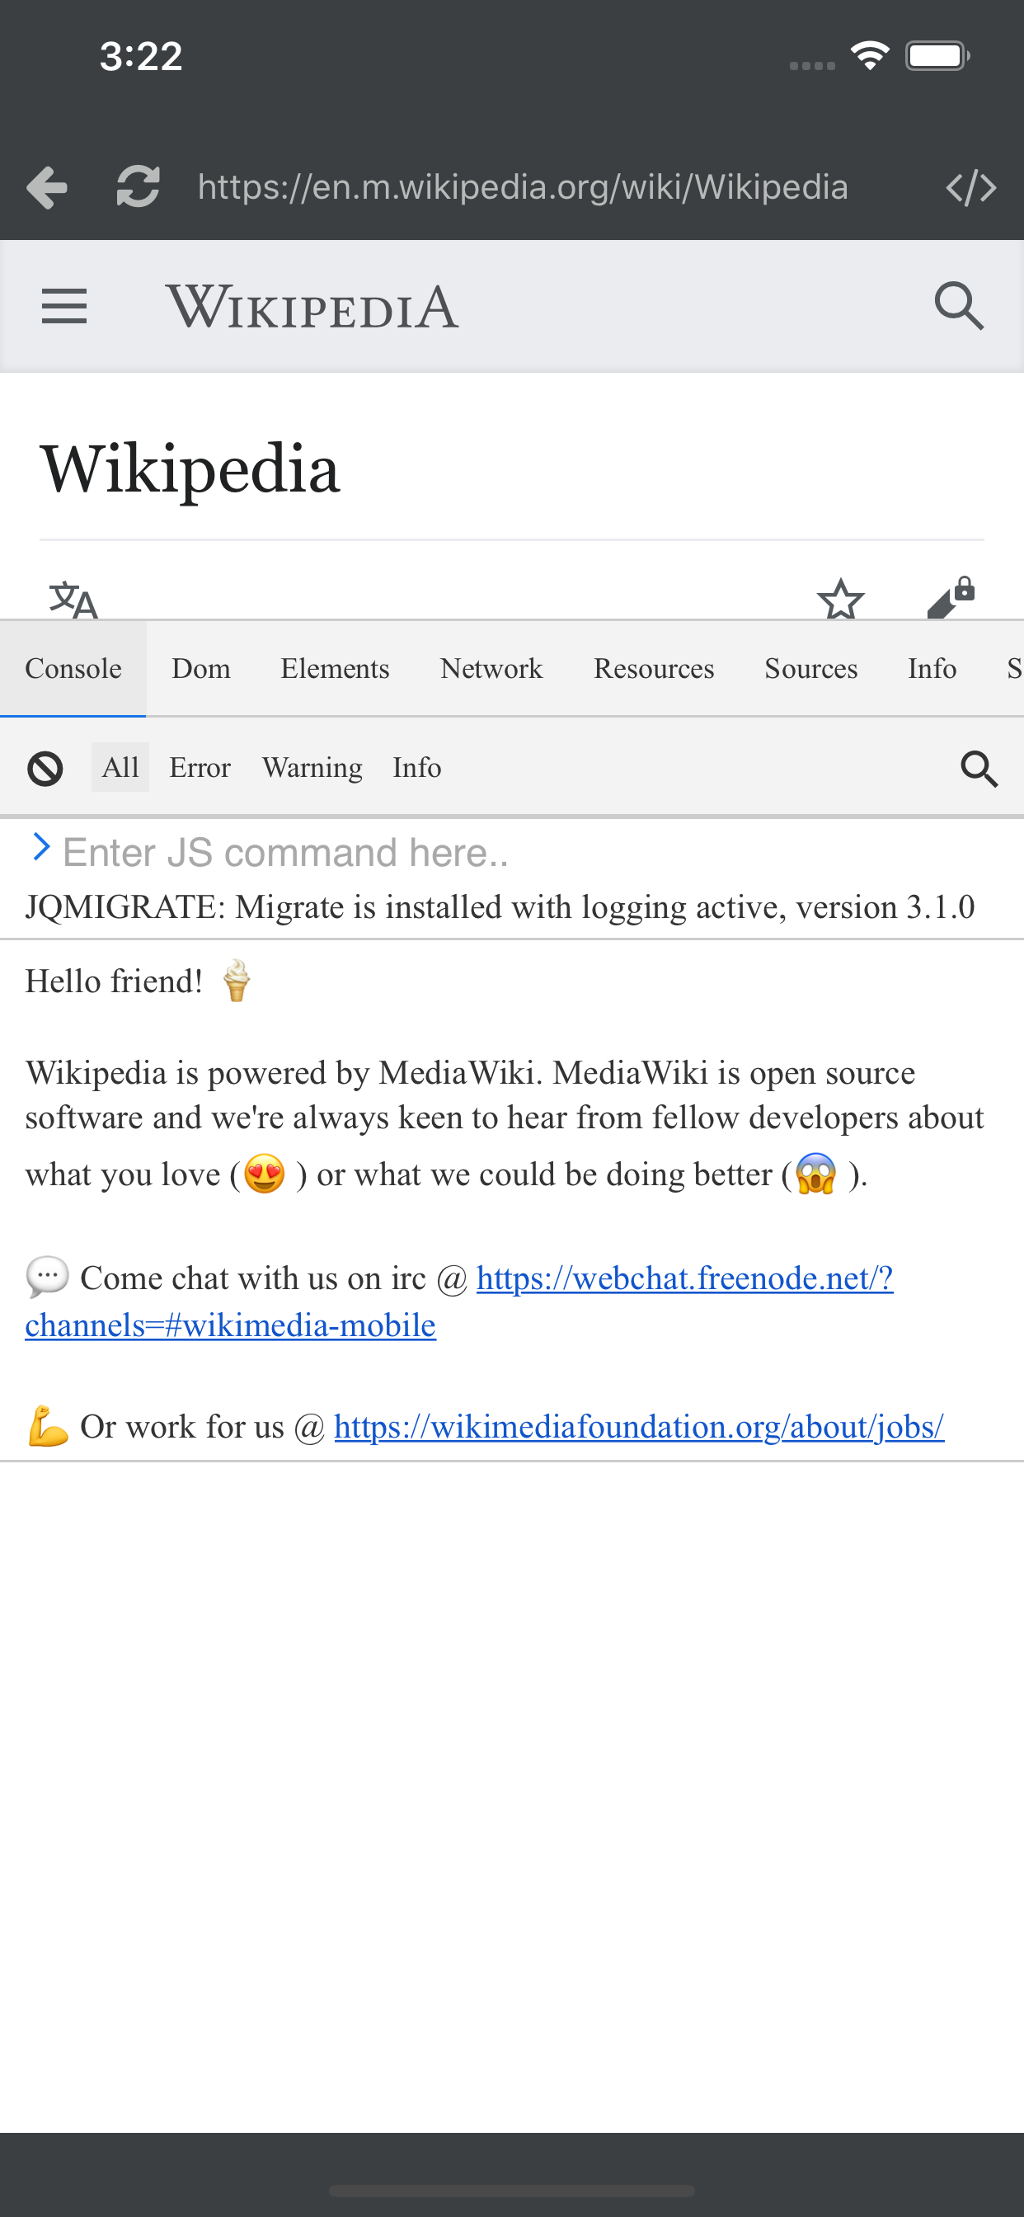Star the article to watchlist
1024x2217 pixels.
click(x=840, y=599)
